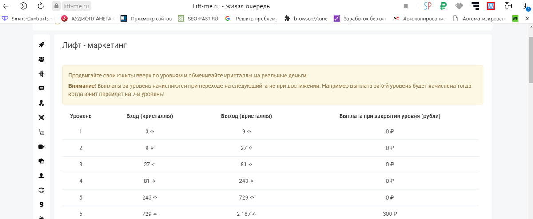Click the exit value 2 187

[247, 214]
